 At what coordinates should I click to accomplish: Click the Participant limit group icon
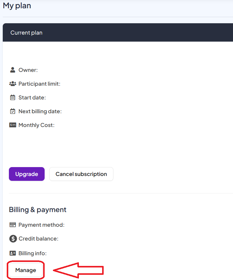coord(13,84)
